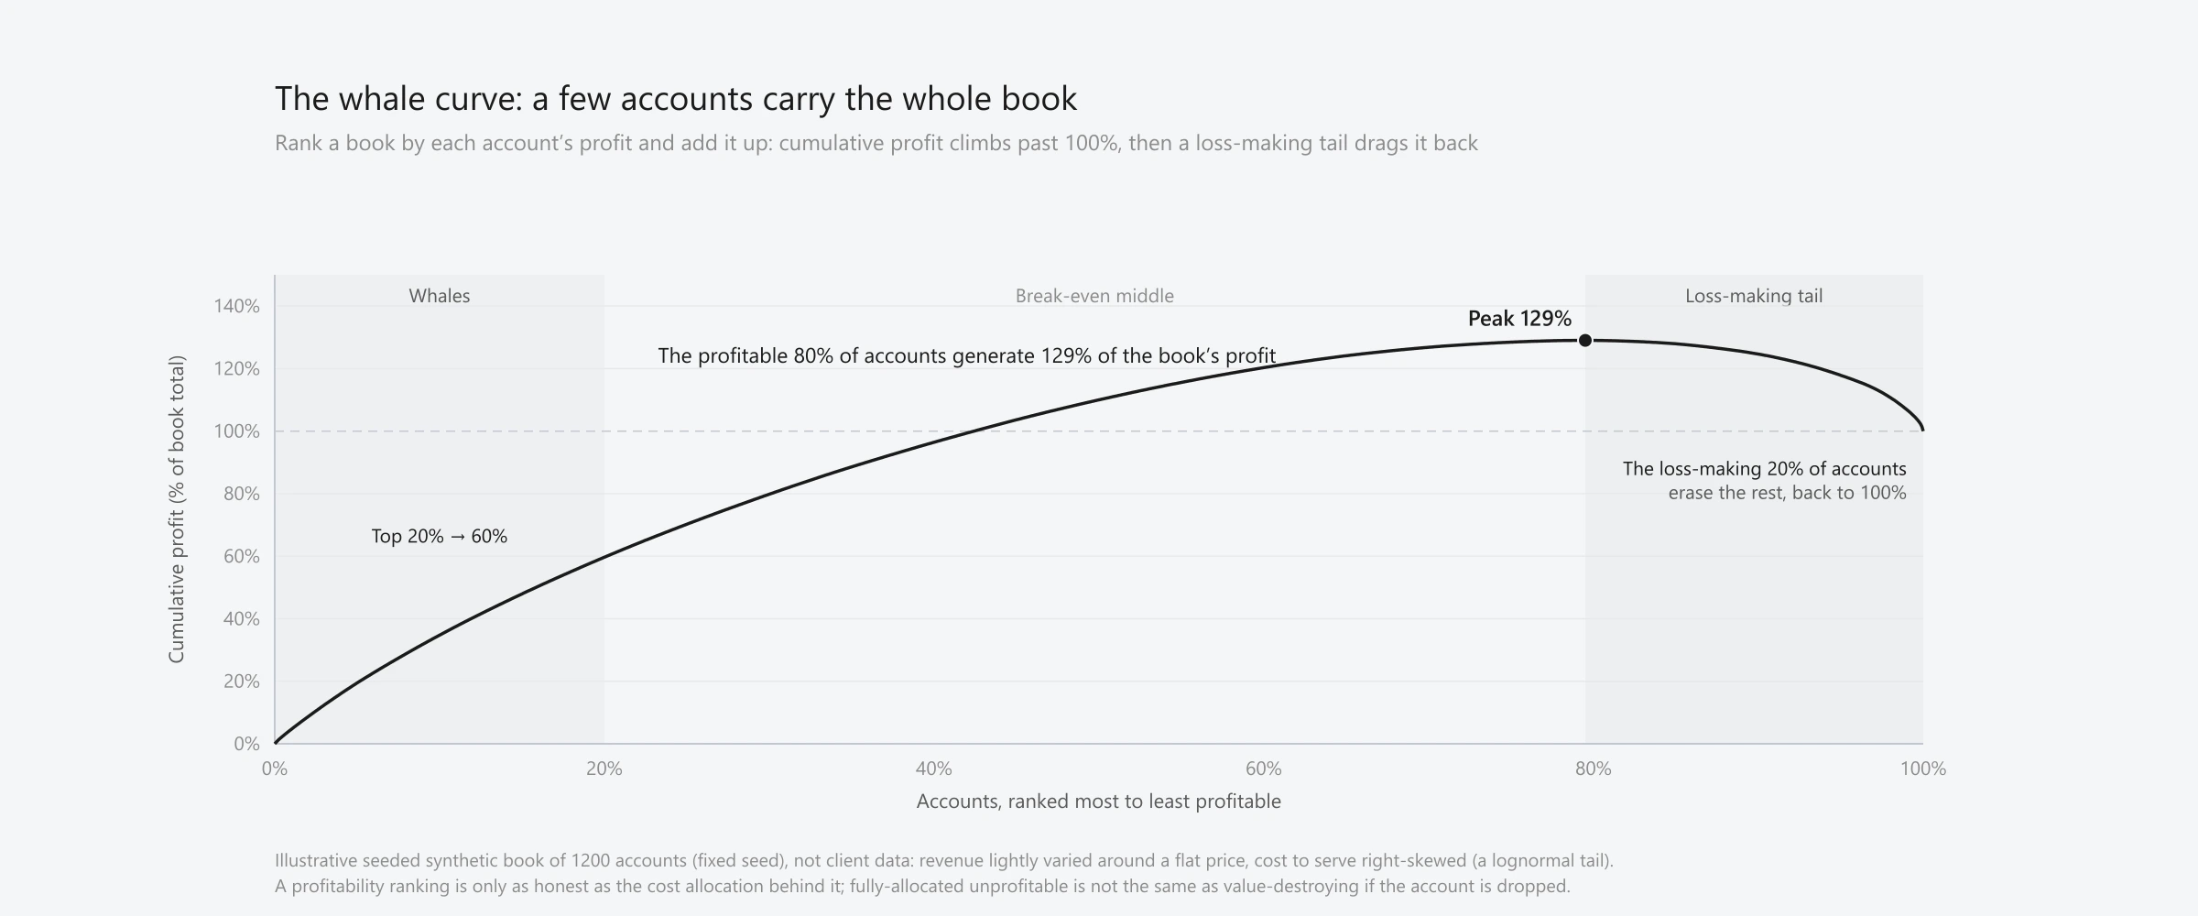Click the 20% x-axis tick label
This screenshot has width=2198, height=916.
coord(604,769)
